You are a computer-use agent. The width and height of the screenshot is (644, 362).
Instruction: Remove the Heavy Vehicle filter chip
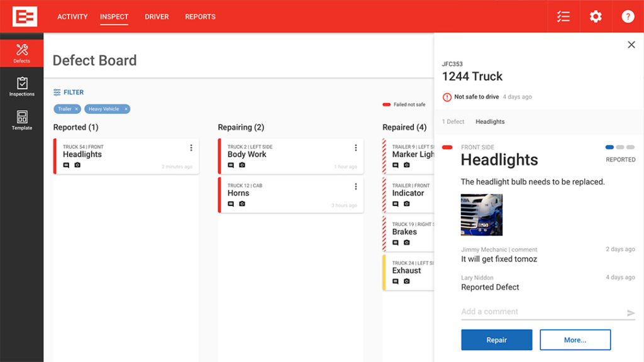click(x=126, y=109)
